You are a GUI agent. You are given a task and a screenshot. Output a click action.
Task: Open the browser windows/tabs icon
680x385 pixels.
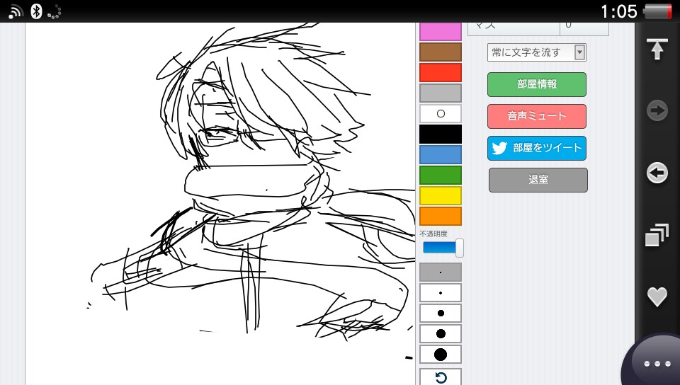[x=657, y=236]
